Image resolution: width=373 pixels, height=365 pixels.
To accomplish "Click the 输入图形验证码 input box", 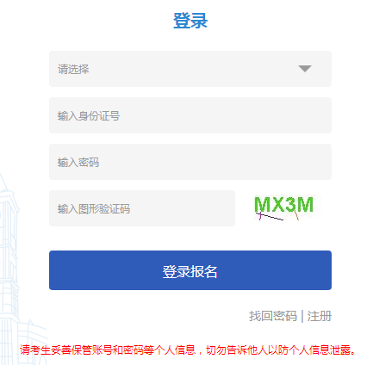I will pyautogui.click(x=142, y=208).
